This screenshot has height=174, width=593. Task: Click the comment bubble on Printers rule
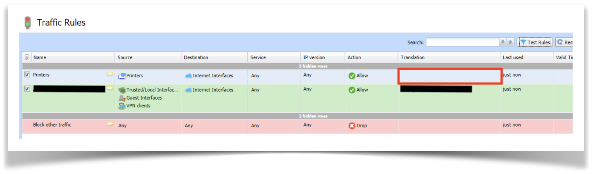pyautogui.click(x=110, y=74)
